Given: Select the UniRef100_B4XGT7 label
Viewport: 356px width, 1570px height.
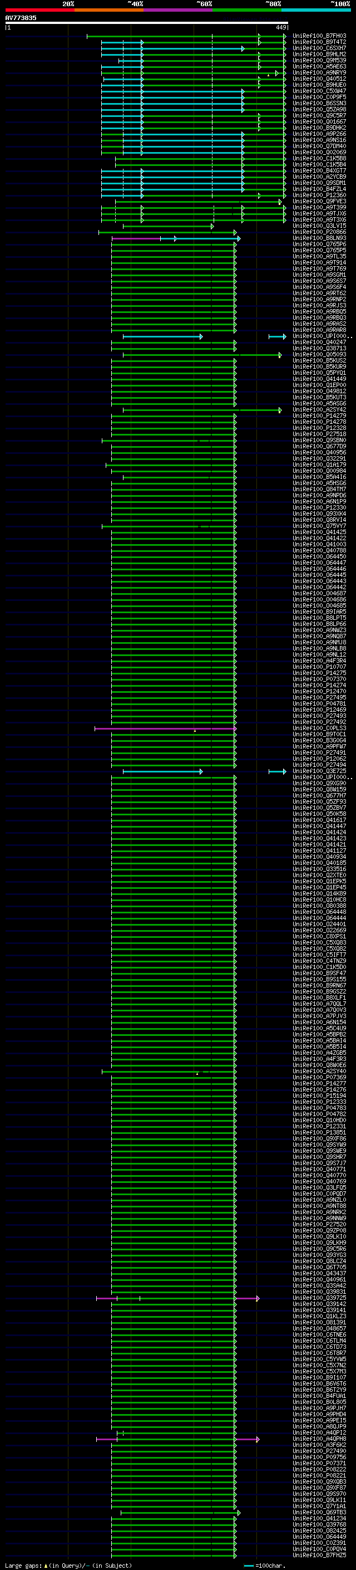Looking at the screenshot, I should [x=319, y=170].
